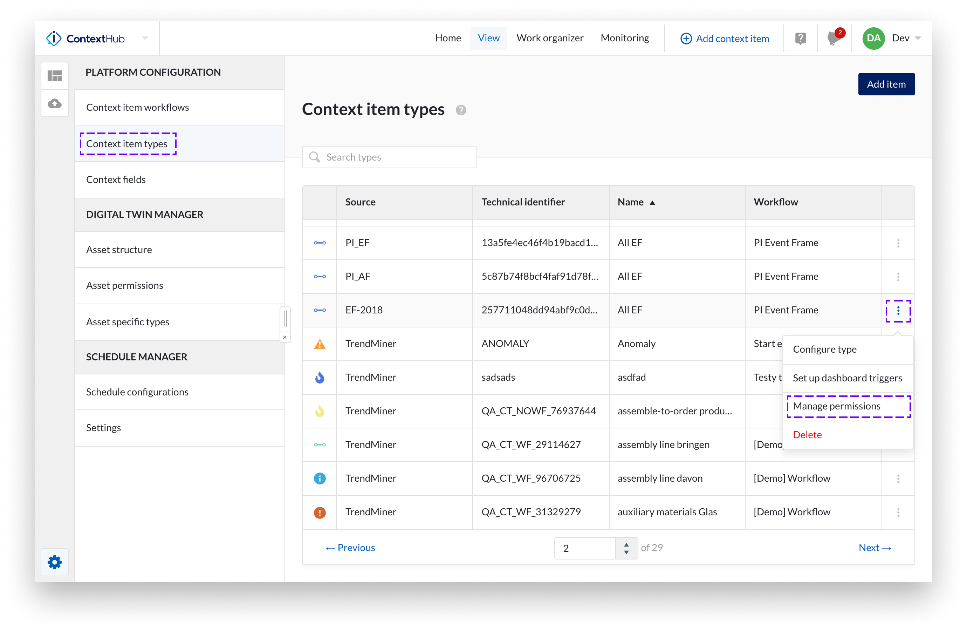Expand the ContextHub app switcher dropdown
The width and height of the screenshot is (967, 631).
[x=145, y=38]
